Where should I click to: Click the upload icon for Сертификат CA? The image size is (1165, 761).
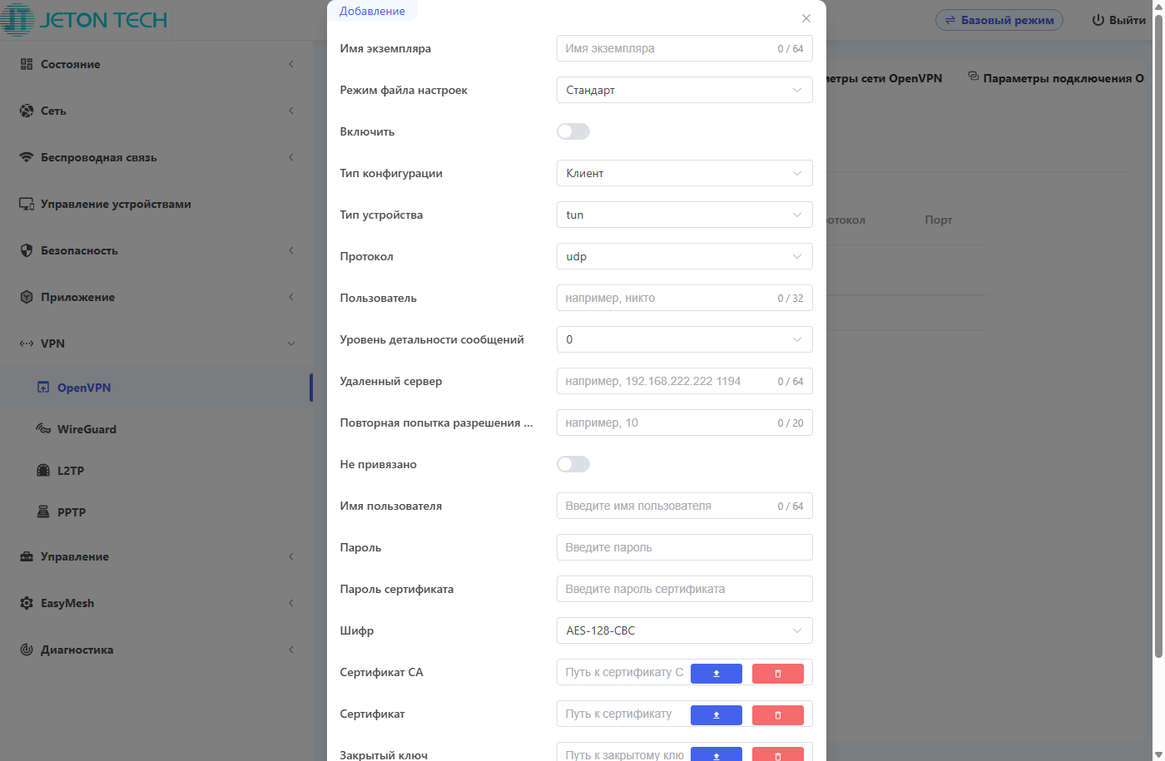(x=716, y=673)
